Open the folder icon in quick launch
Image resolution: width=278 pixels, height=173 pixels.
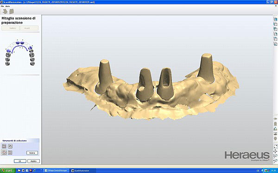(x=19, y=171)
